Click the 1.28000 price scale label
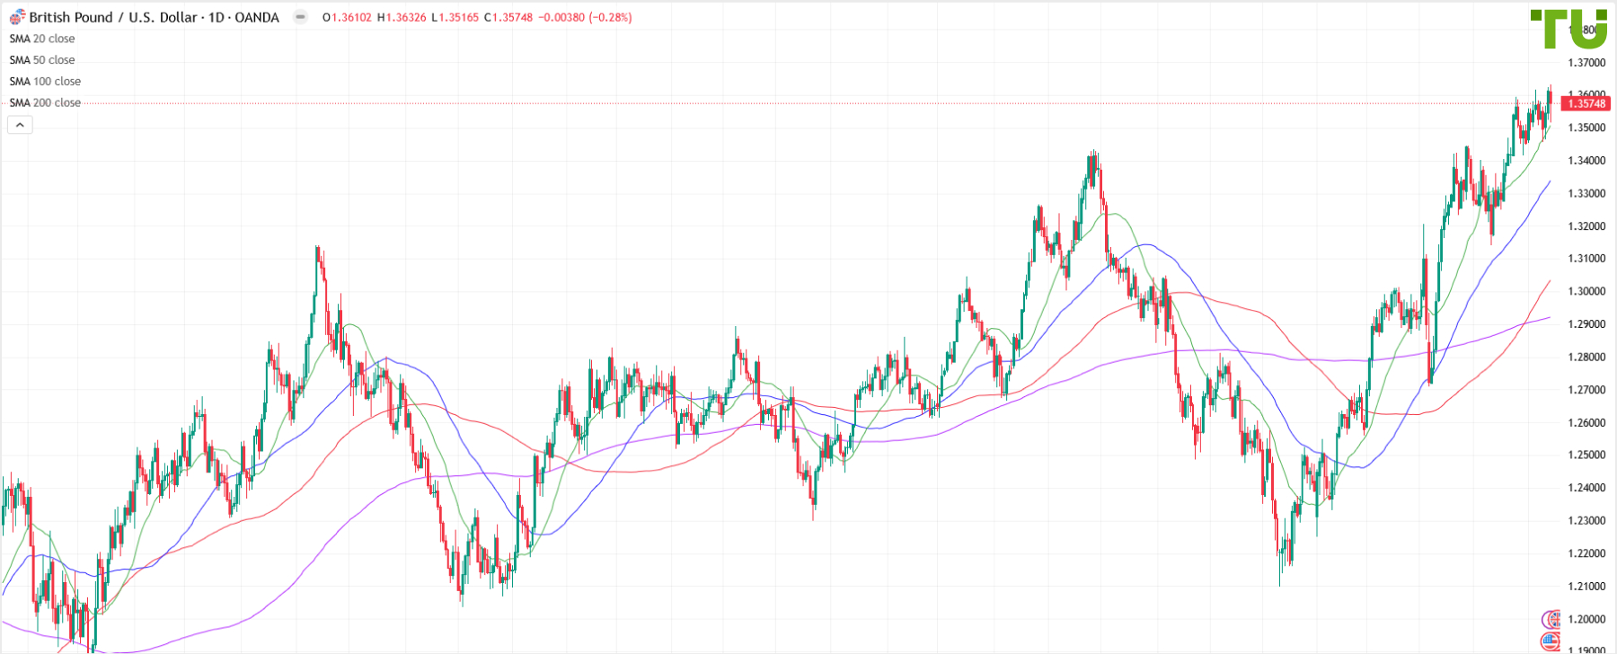The width and height of the screenshot is (1617, 654). point(1586,357)
